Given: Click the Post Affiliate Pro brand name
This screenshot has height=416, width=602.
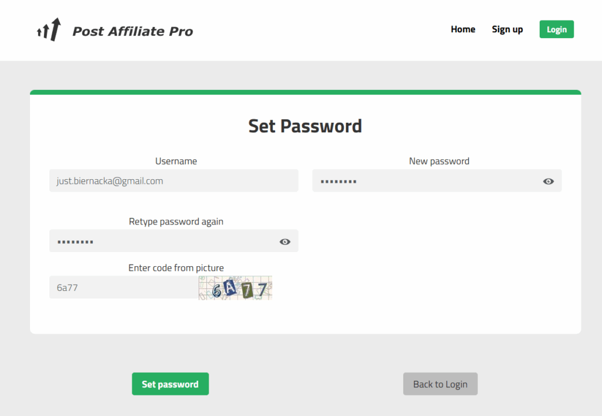Looking at the screenshot, I should click(132, 31).
